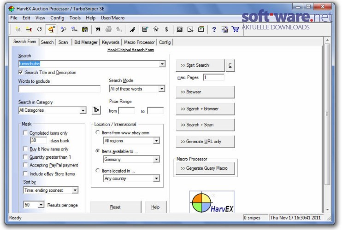Select Items from www.ebay.com radio button
The image size is (342, 230).
(98, 132)
